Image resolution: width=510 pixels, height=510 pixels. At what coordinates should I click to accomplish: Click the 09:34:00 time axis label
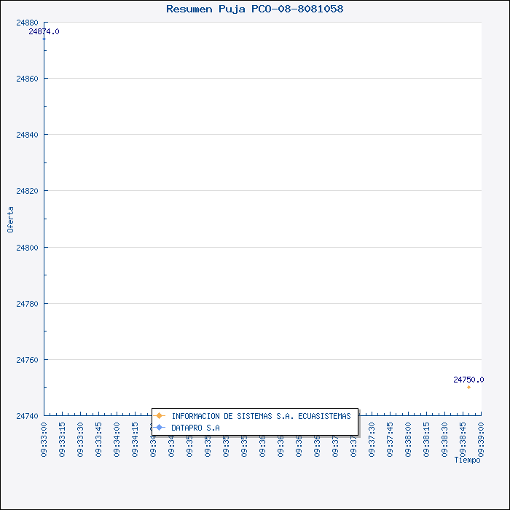[x=117, y=438]
